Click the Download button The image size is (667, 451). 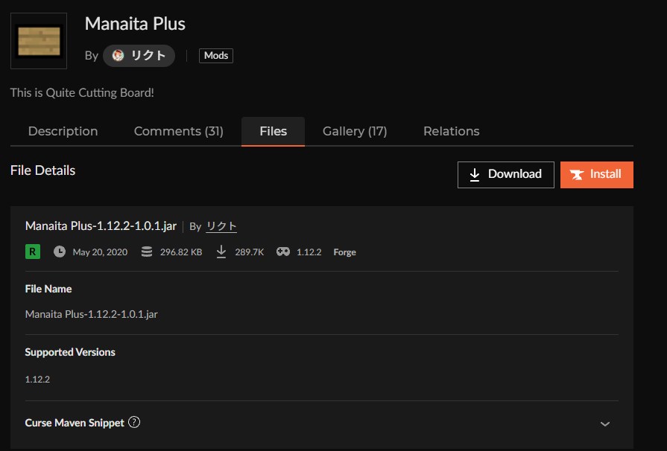pos(505,174)
